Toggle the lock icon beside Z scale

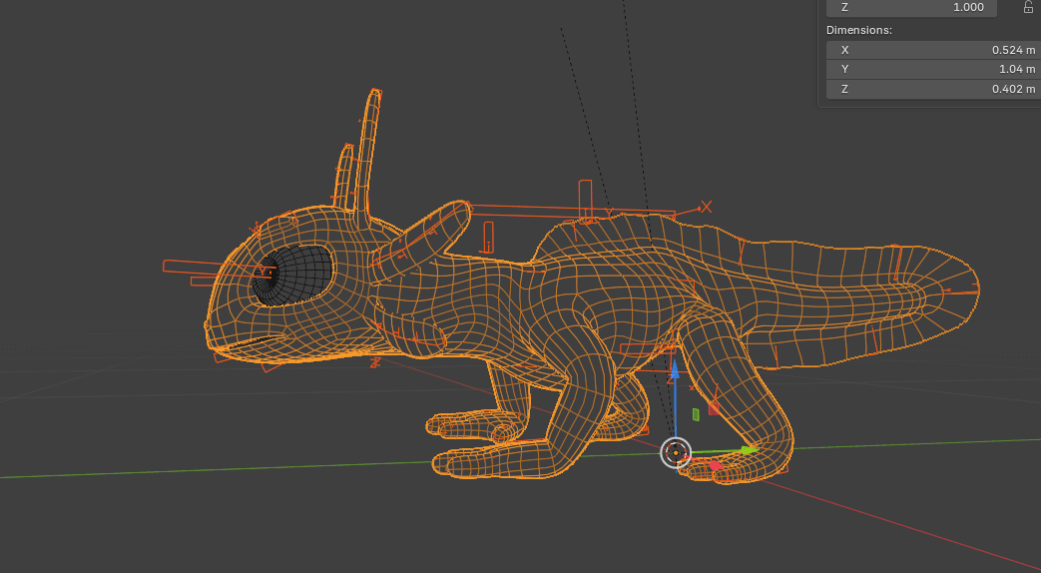click(x=1028, y=7)
